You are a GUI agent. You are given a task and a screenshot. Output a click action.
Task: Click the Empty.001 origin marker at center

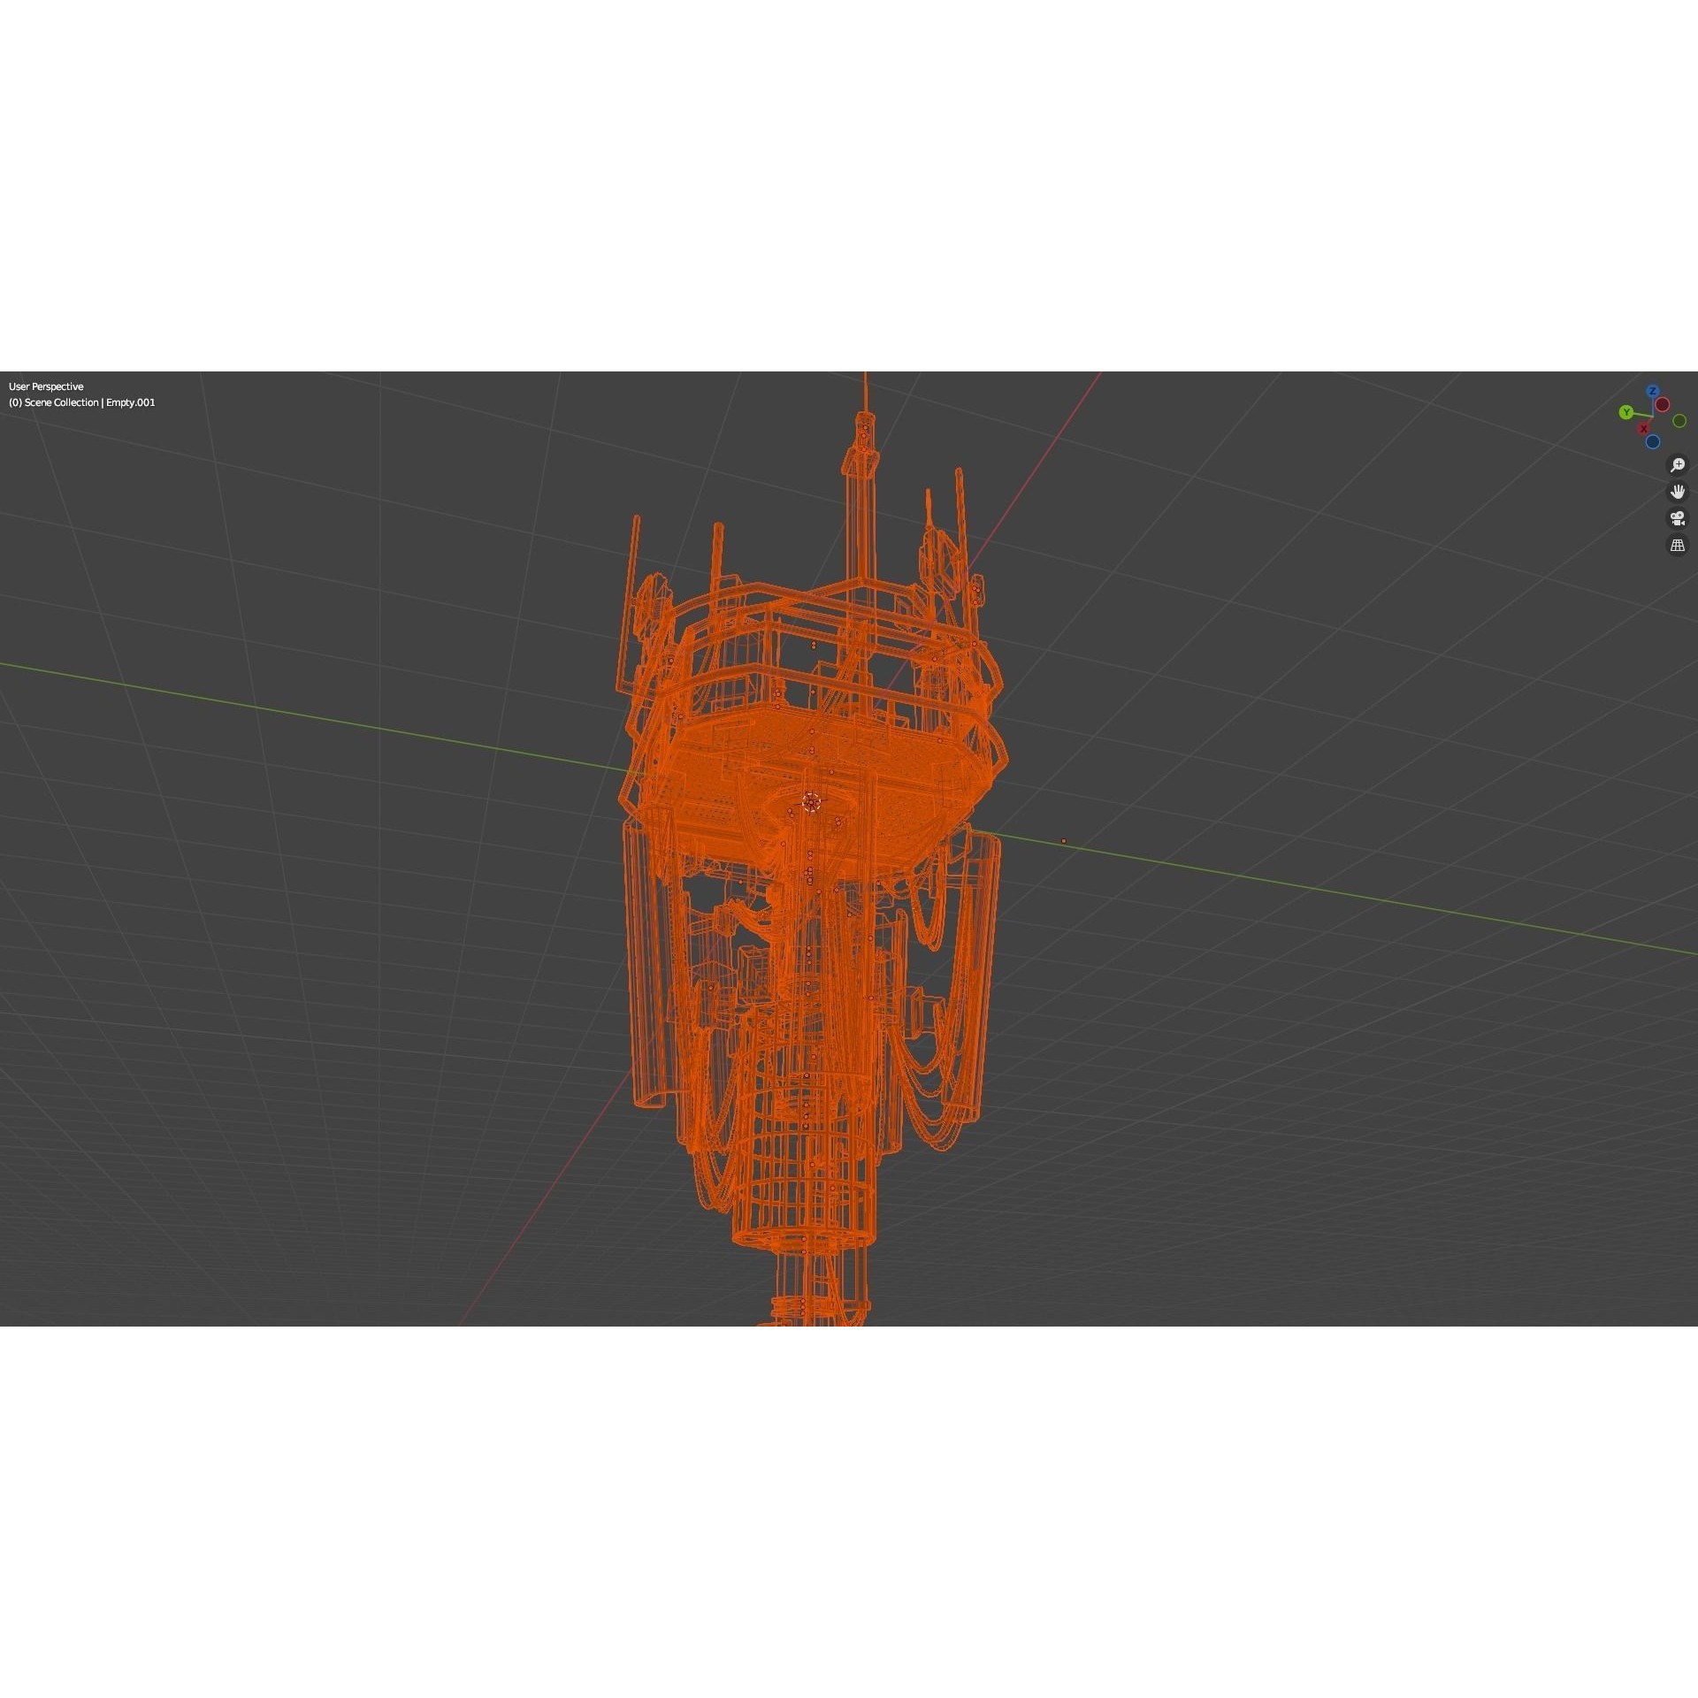[x=810, y=801]
